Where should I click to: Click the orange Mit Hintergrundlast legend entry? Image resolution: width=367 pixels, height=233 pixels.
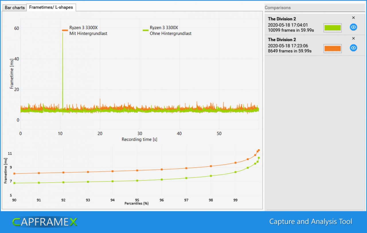coord(85,31)
